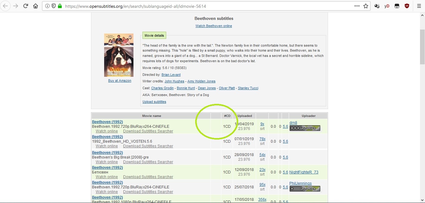Open site information icon in address bar
Viewport: 425px width, 203px height.
point(47,6)
